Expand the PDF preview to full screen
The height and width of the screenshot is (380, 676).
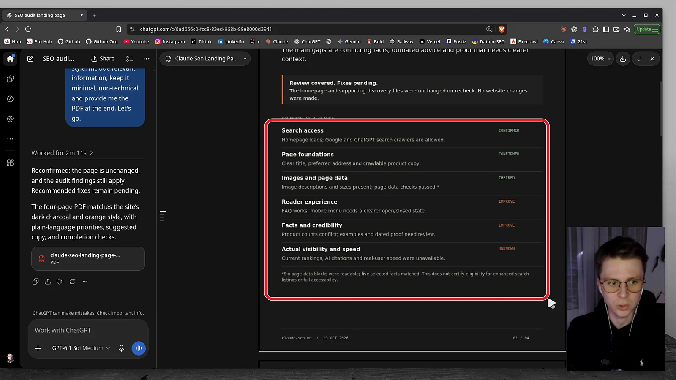pyautogui.click(x=639, y=59)
